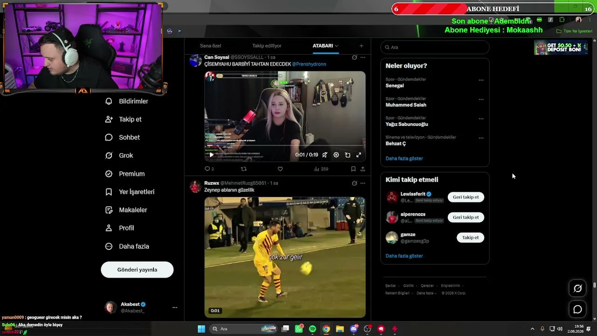The width and height of the screenshot is (597, 336).
Task: Play Can Soysal's video
Action: coord(211,155)
